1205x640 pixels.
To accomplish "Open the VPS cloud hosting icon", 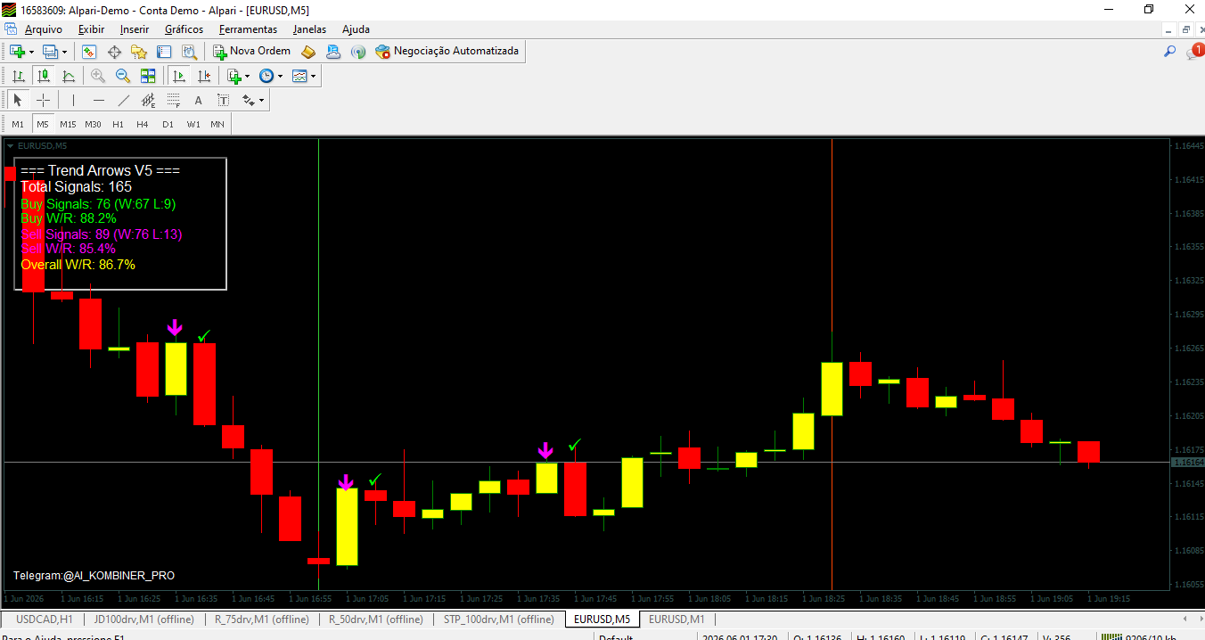I will pos(333,52).
